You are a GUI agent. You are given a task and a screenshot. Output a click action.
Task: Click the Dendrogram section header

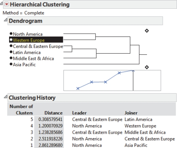pos(85,21)
